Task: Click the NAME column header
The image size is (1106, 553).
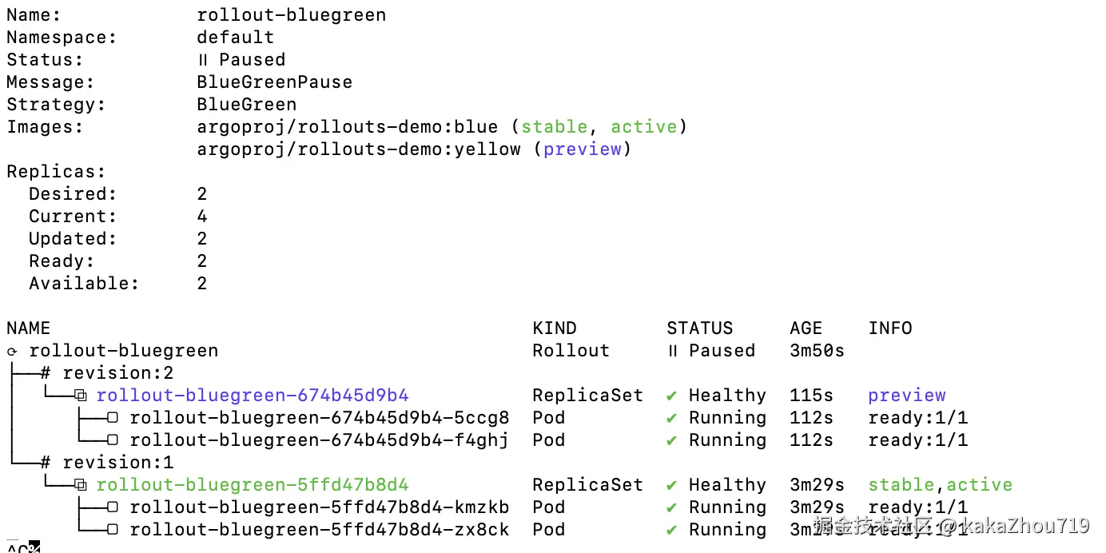Action: coord(28,328)
